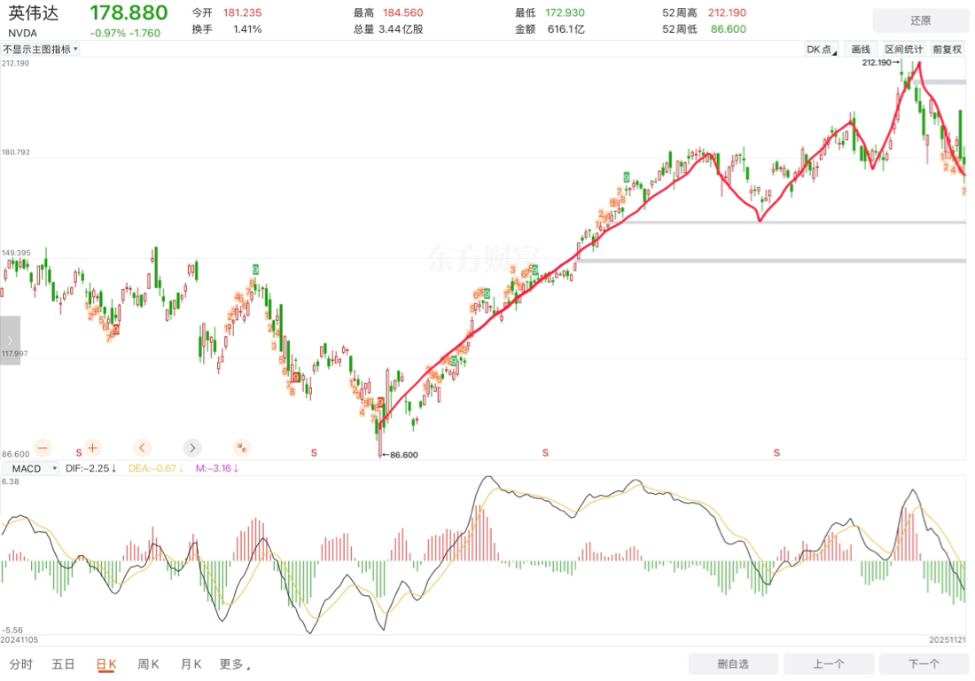This screenshot has height=681, width=975.
Task: Click the MACD M value label
Action: [217, 468]
